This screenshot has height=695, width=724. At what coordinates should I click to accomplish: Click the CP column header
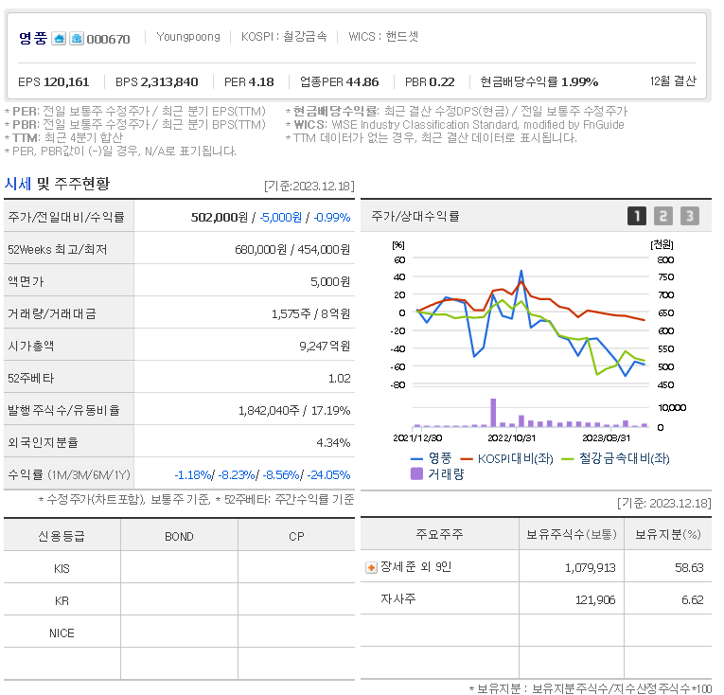(296, 537)
